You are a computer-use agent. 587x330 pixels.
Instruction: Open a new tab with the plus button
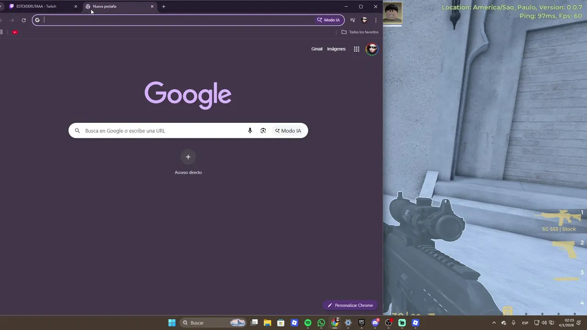(x=164, y=6)
